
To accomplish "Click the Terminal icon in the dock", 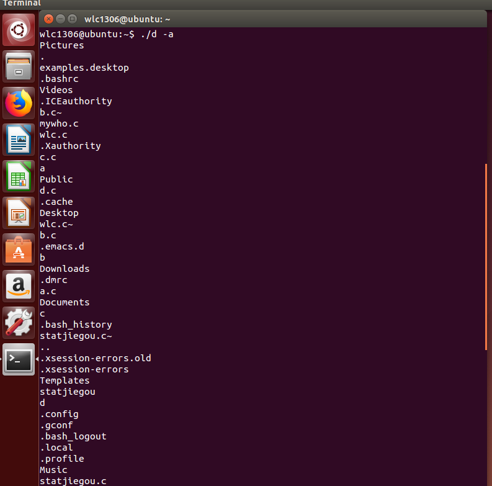I will 19,359.
